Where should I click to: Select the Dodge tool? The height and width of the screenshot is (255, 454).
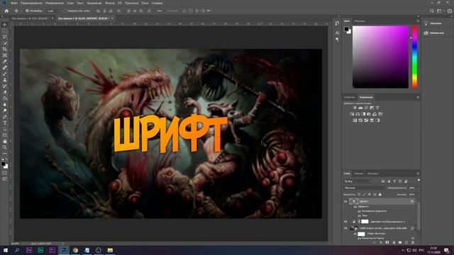[5, 110]
